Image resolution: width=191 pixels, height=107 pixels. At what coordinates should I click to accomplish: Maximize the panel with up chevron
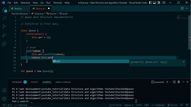tap(183, 82)
